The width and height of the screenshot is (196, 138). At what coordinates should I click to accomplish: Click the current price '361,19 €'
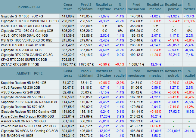[x=68, y=121]
